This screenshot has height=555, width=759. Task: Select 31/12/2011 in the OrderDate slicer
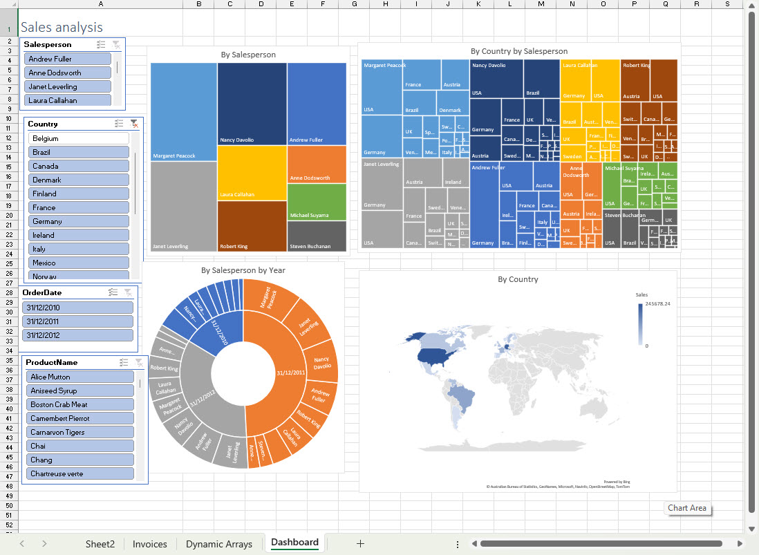pos(77,321)
